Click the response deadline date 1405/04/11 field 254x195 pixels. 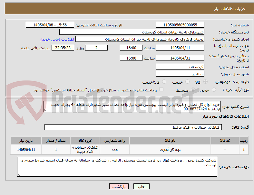[180, 48]
